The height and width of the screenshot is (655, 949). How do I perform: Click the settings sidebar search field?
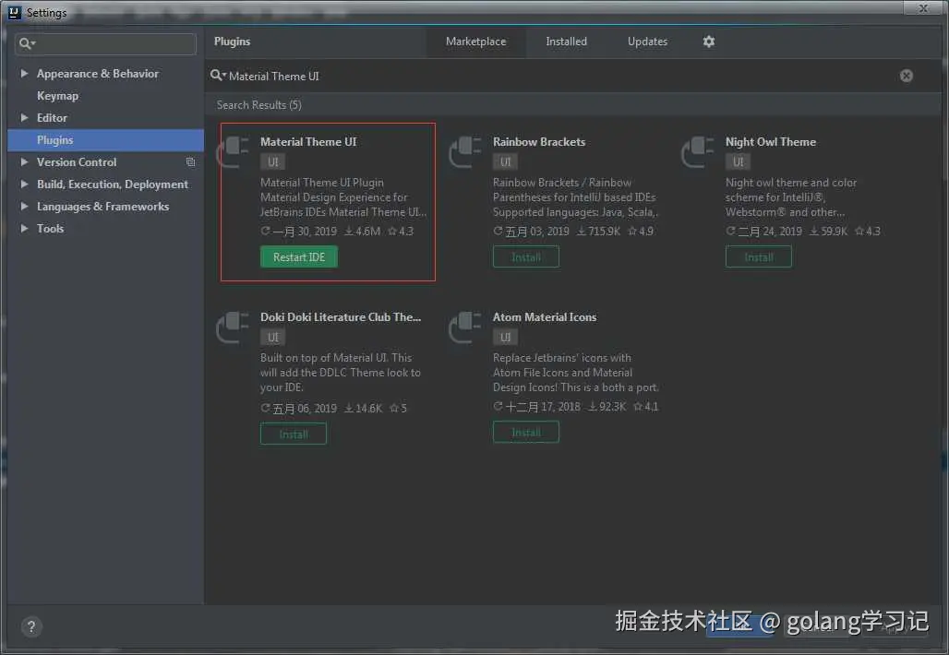pos(106,43)
